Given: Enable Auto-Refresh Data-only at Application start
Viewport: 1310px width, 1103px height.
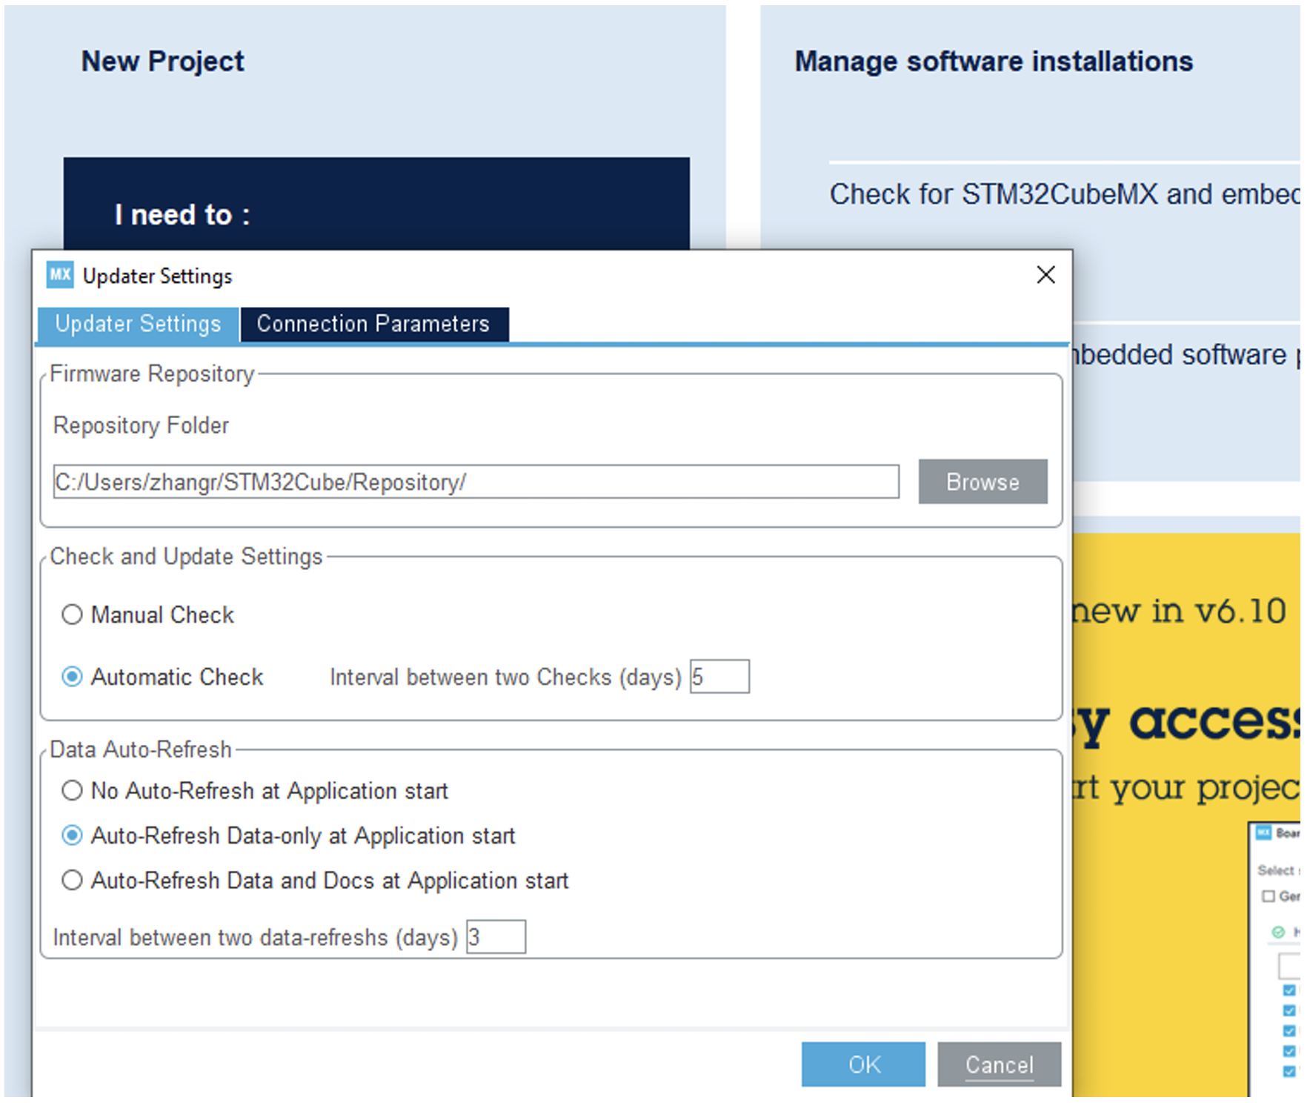Looking at the screenshot, I should point(73,835).
